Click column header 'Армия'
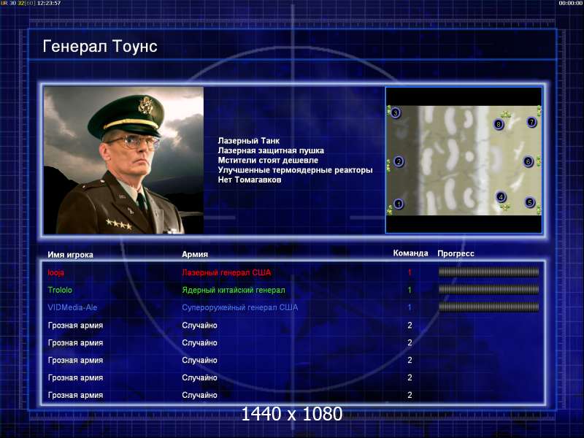 [195, 254]
